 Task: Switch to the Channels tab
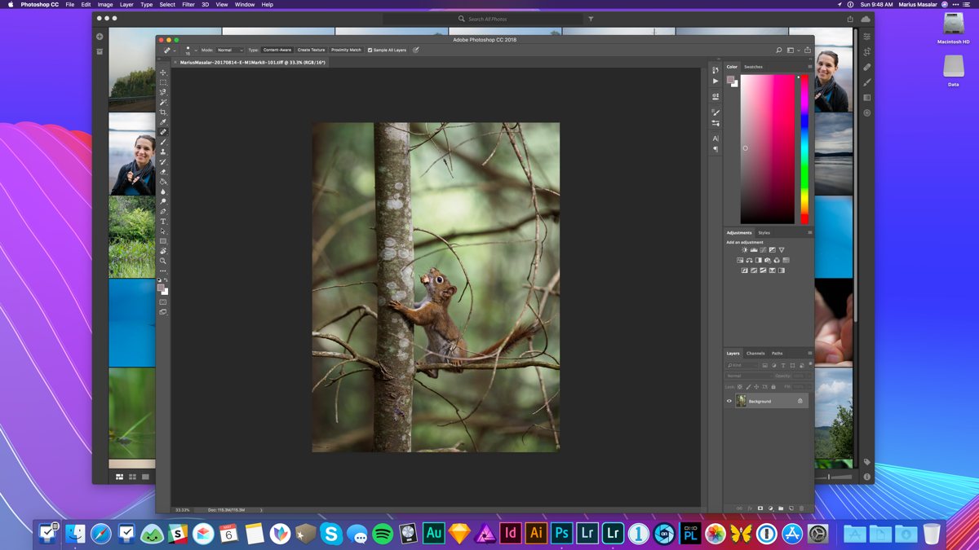click(755, 354)
